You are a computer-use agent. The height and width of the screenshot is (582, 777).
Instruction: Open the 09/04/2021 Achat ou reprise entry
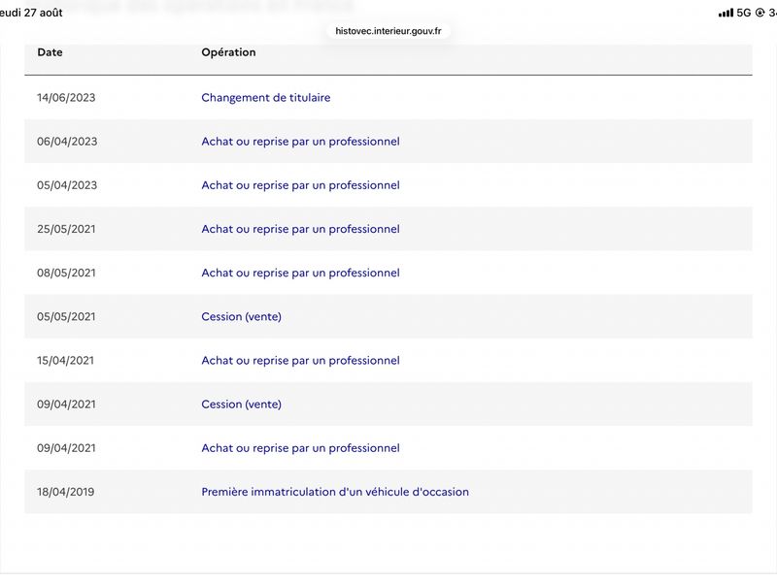tap(300, 448)
